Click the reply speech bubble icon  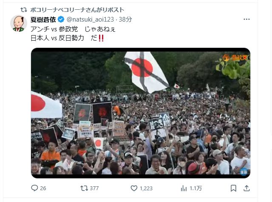(x=34, y=188)
